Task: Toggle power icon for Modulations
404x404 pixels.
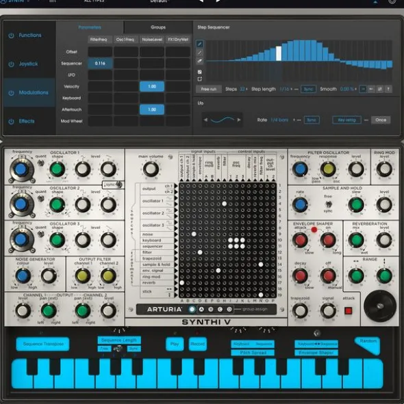Action: (x=11, y=93)
